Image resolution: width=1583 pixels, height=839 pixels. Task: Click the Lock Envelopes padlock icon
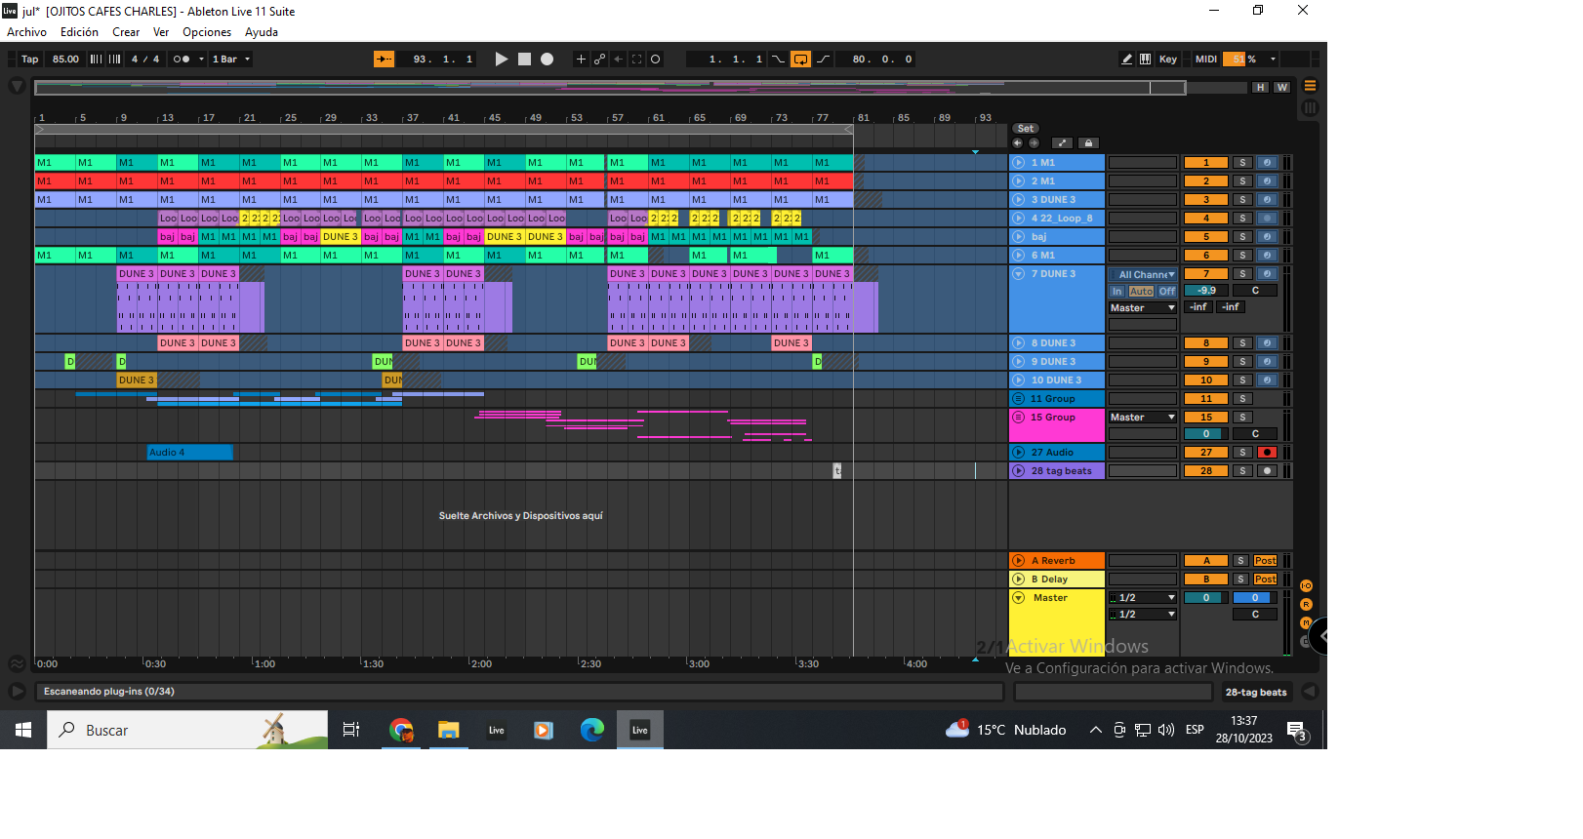[x=1089, y=143]
